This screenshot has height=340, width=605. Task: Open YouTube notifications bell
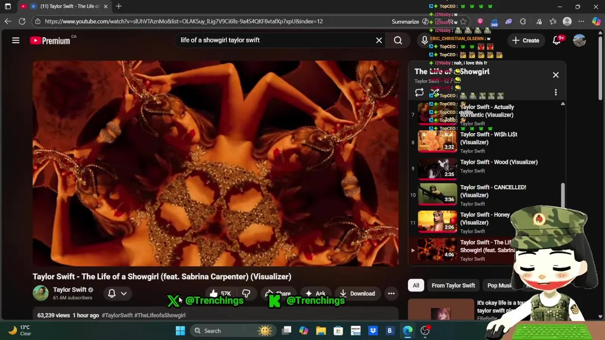click(557, 41)
